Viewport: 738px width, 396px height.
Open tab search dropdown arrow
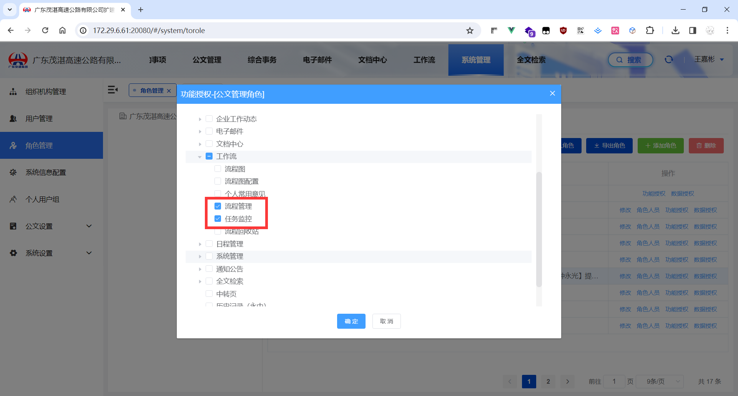coord(10,10)
